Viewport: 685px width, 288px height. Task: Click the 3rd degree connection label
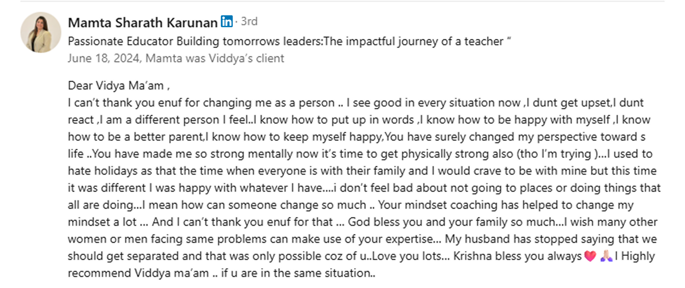tap(249, 21)
